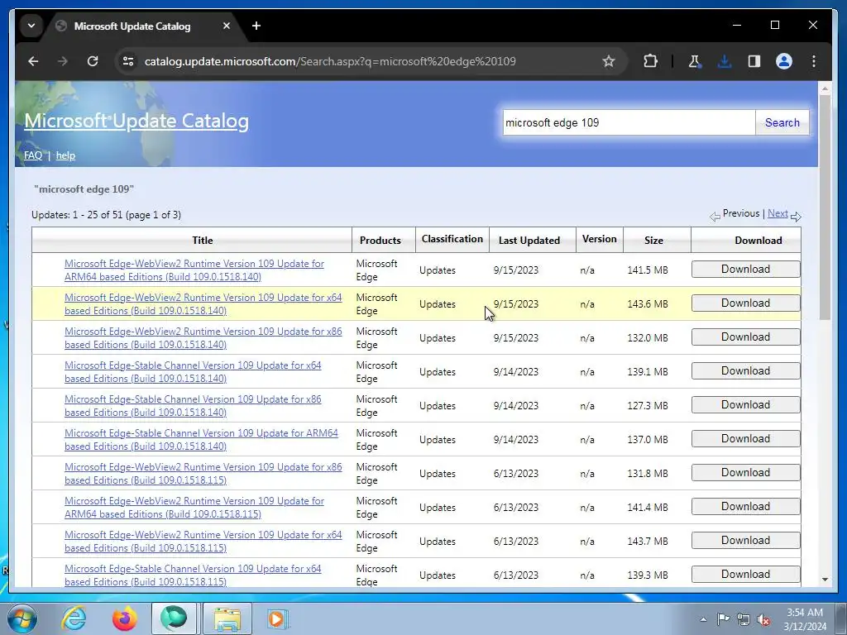
Task: Download the 139.3 MB update
Action: [x=745, y=574]
